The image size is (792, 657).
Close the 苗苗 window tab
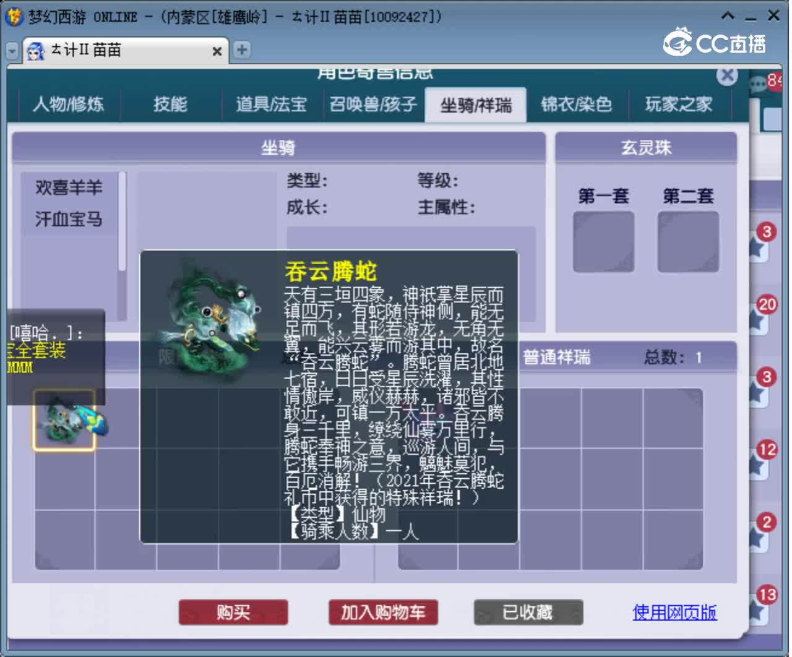(217, 51)
